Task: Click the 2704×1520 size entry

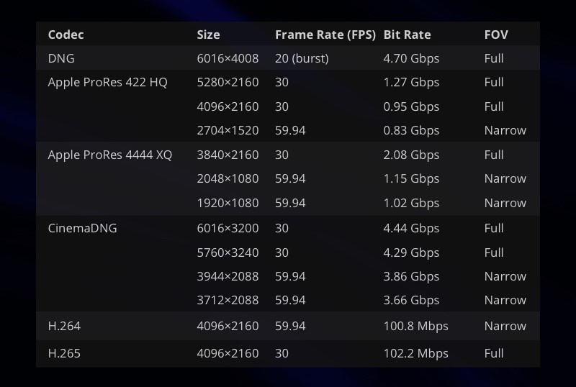Action: (228, 130)
